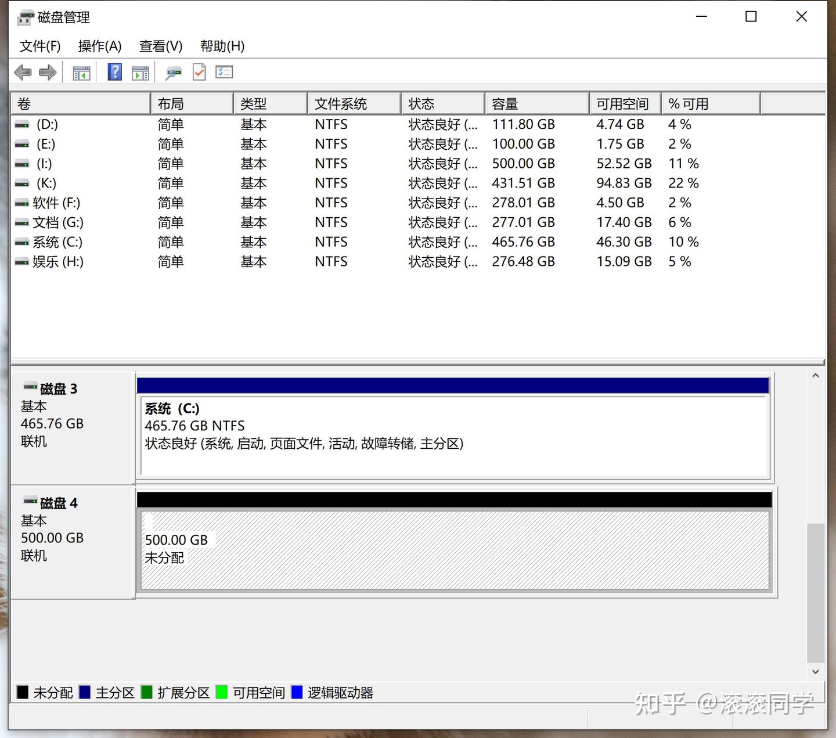Sort by the 卷 column header

tap(81, 104)
